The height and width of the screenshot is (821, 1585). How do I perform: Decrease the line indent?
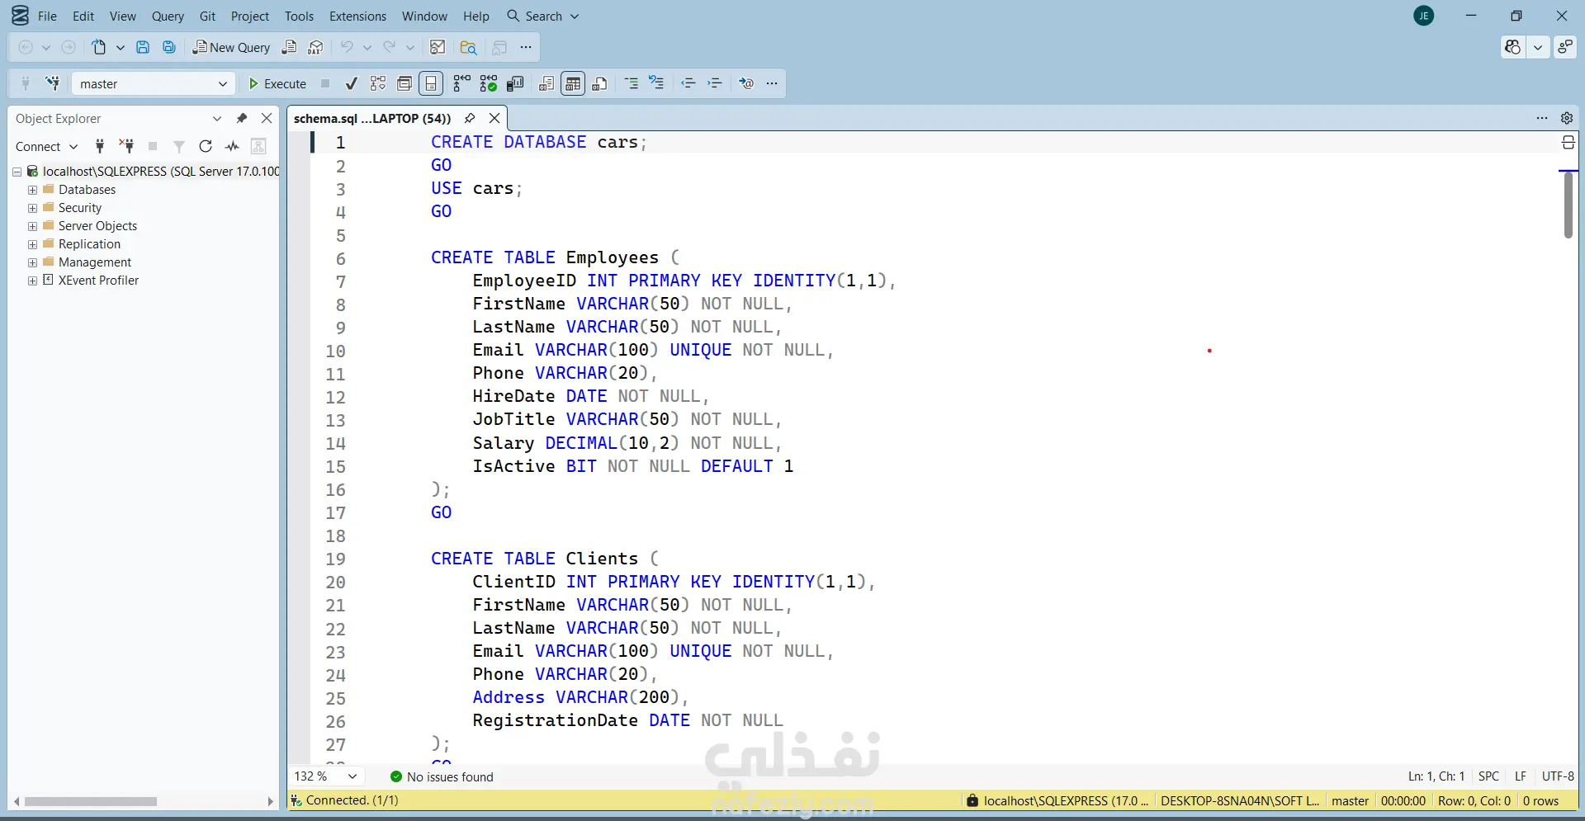tap(688, 83)
